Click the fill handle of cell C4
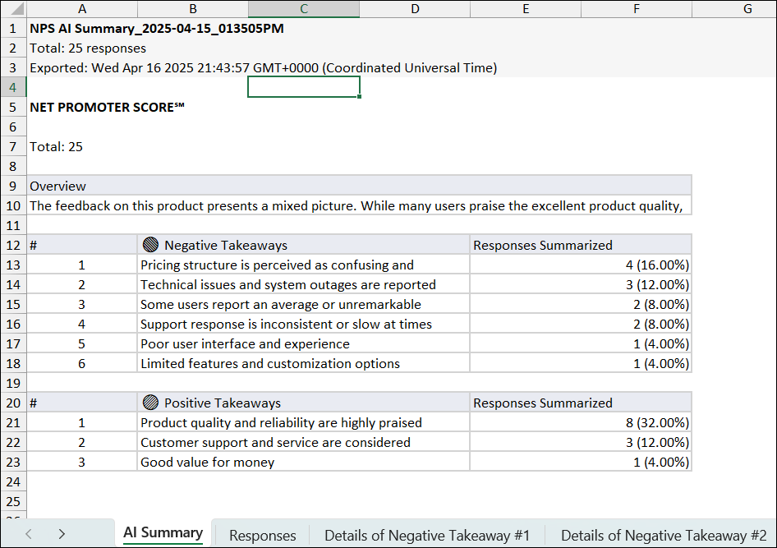777x548 pixels. (x=359, y=97)
